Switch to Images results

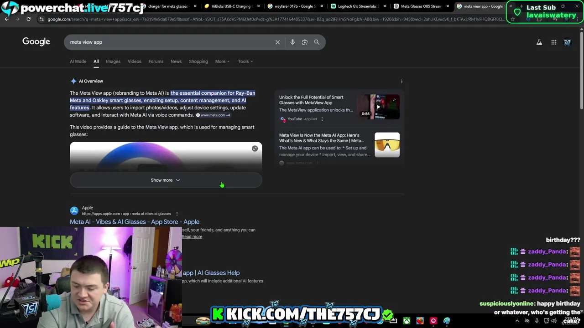point(113,61)
